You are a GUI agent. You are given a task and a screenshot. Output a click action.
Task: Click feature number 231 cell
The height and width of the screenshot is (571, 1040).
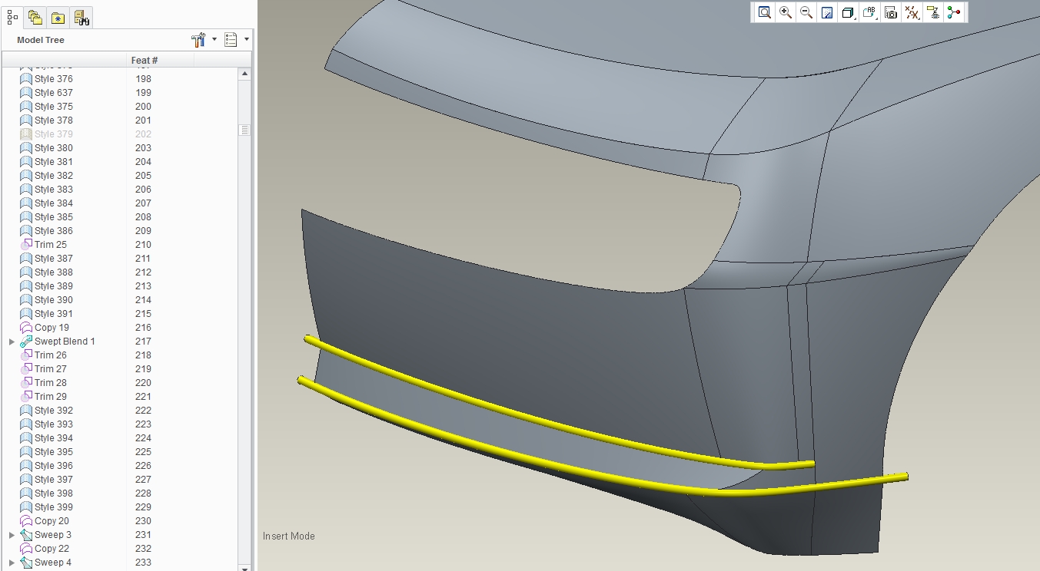(x=143, y=535)
